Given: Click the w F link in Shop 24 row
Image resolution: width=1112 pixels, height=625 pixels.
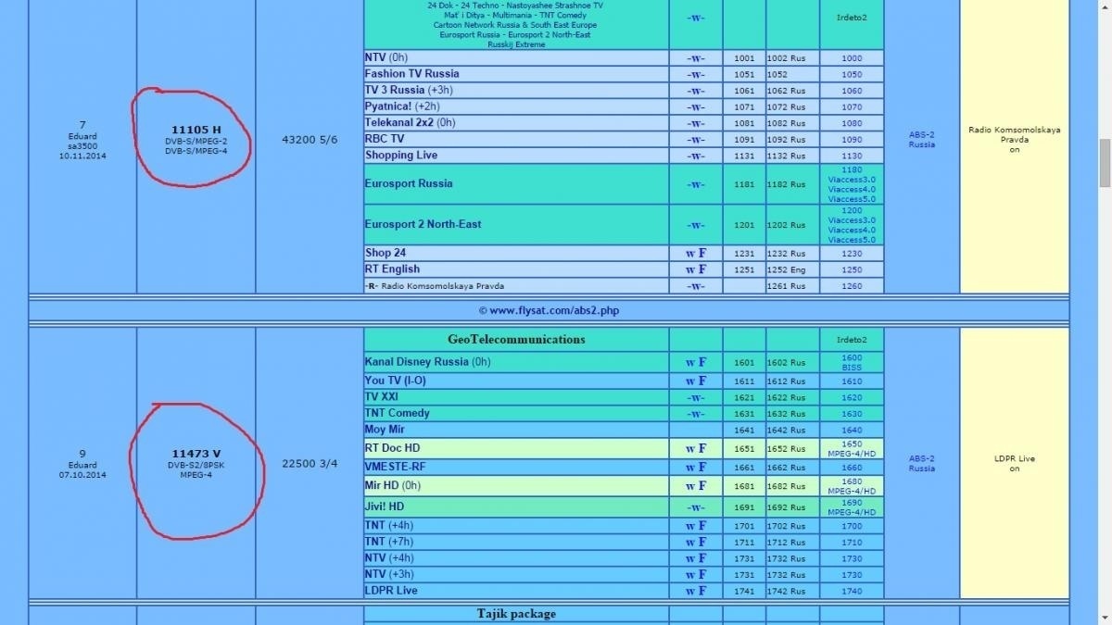Looking at the screenshot, I should coord(696,253).
